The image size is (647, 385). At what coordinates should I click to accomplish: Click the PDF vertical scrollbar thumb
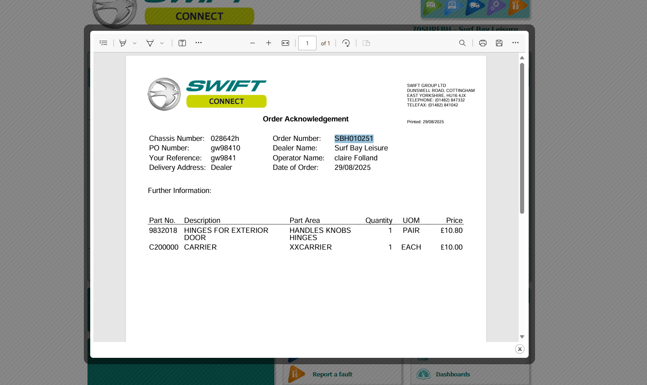point(522,138)
